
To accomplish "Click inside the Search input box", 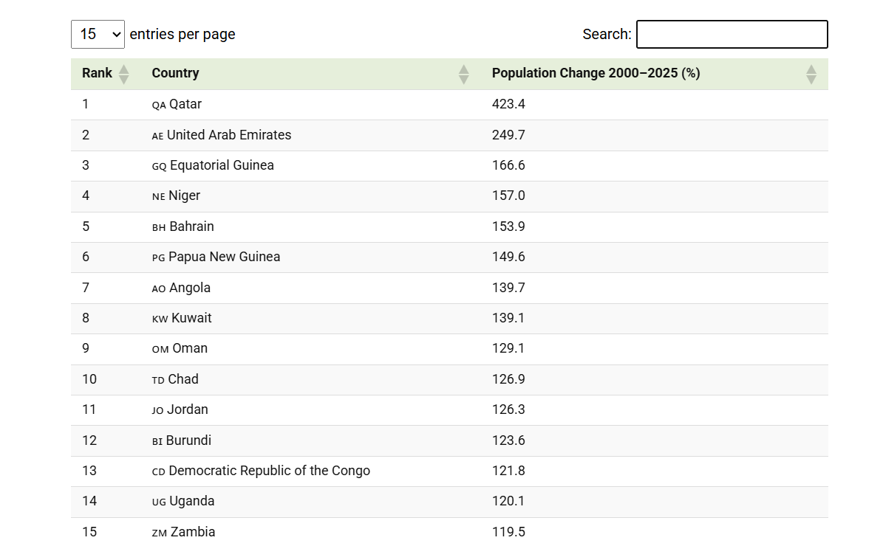I will 732,34.
